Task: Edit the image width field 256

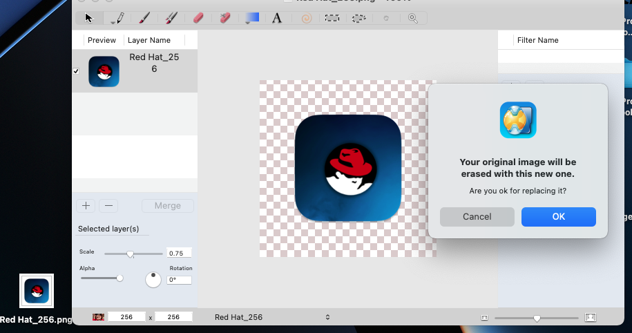Action: point(126,317)
